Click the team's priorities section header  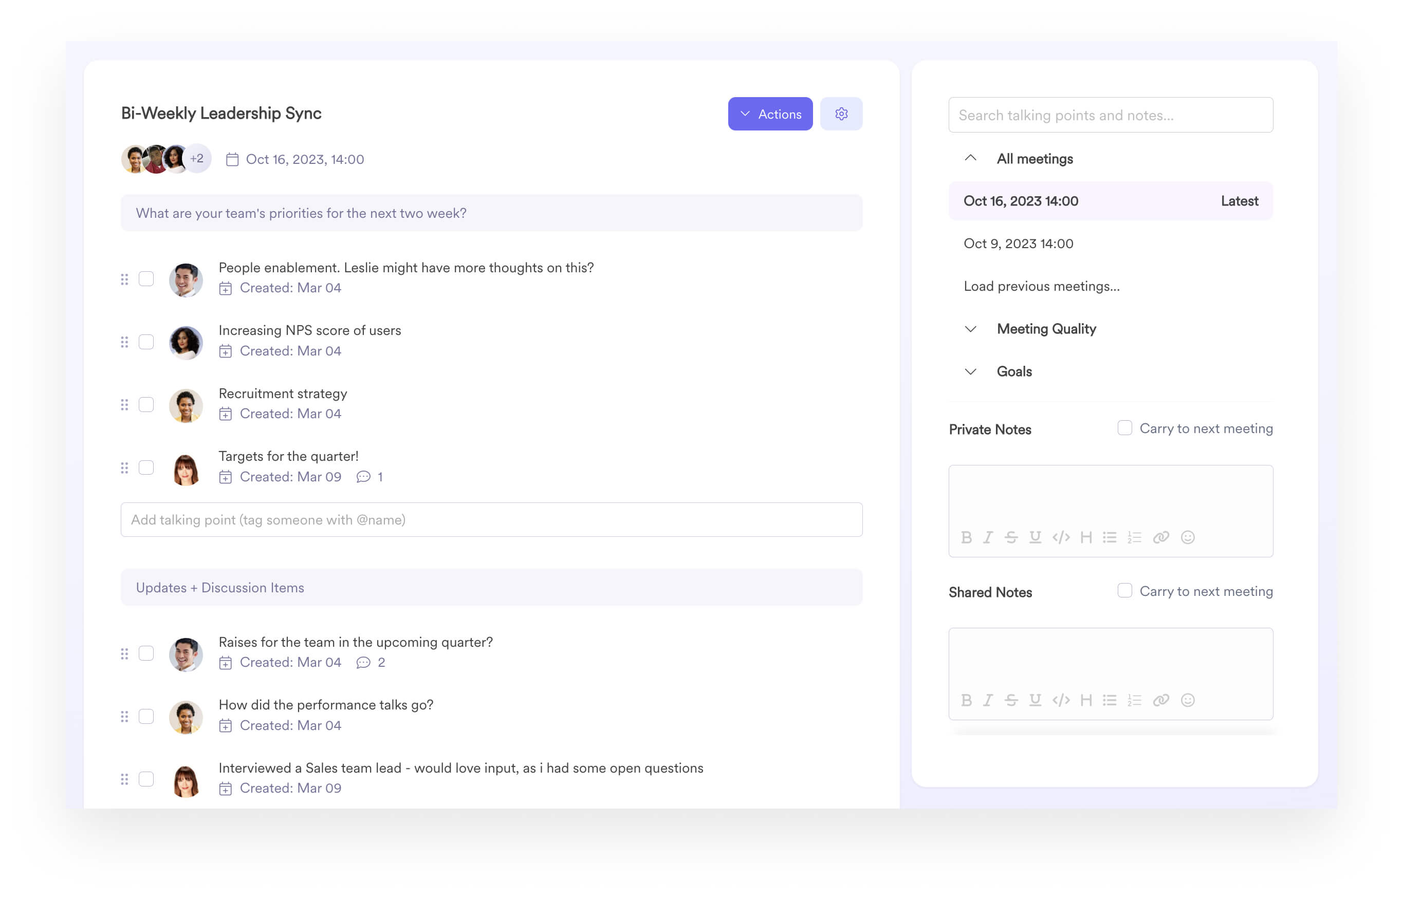[492, 213]
